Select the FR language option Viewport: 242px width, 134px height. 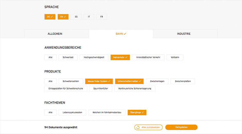(x=102, y=17)
